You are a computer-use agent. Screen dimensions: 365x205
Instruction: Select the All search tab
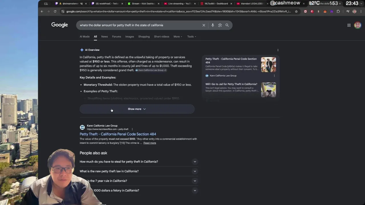95,36
